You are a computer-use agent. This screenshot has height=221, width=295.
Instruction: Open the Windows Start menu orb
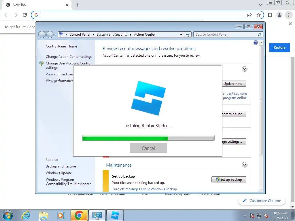pos(8,215)
